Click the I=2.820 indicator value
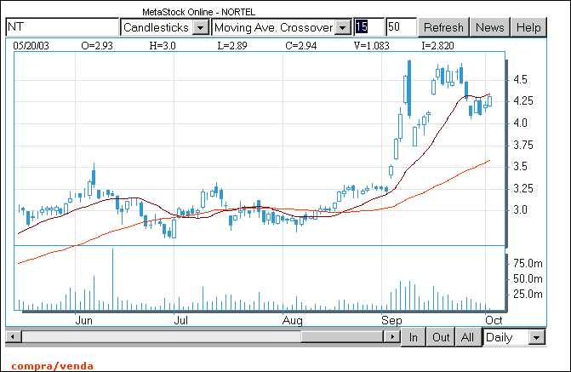Screen dimensions: 571x372 [x=437, y=46]
